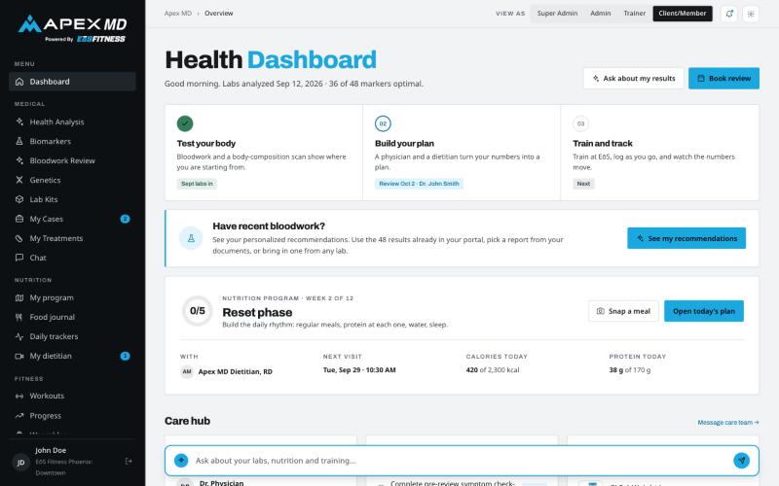The height and width of the screenshot is (486, 779).
Task: Click the Reset phase heading
Action: click(x=257, y=312)
